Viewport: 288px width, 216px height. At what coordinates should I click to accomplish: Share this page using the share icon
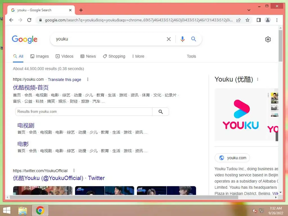(238, 20)
